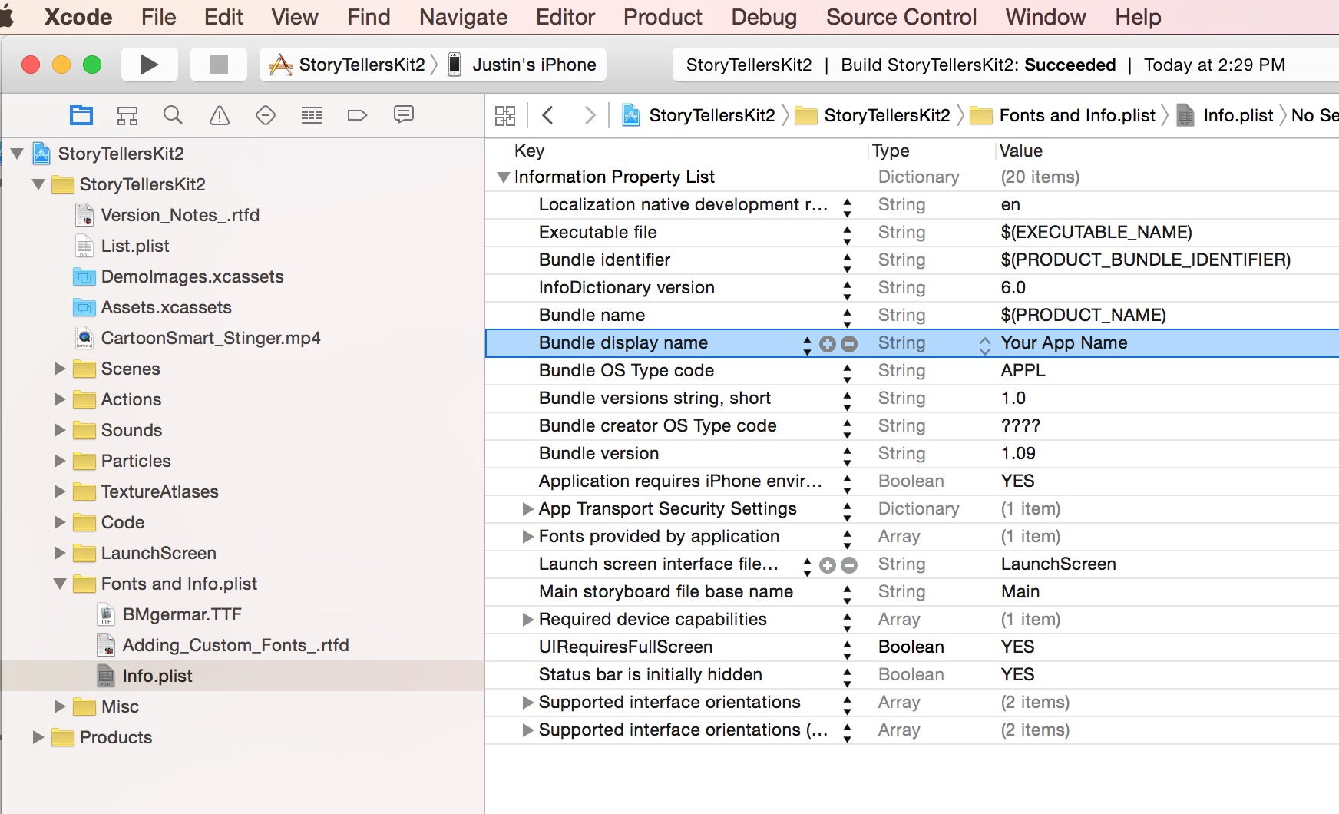Click the add button on Bundle display name row

828,344
